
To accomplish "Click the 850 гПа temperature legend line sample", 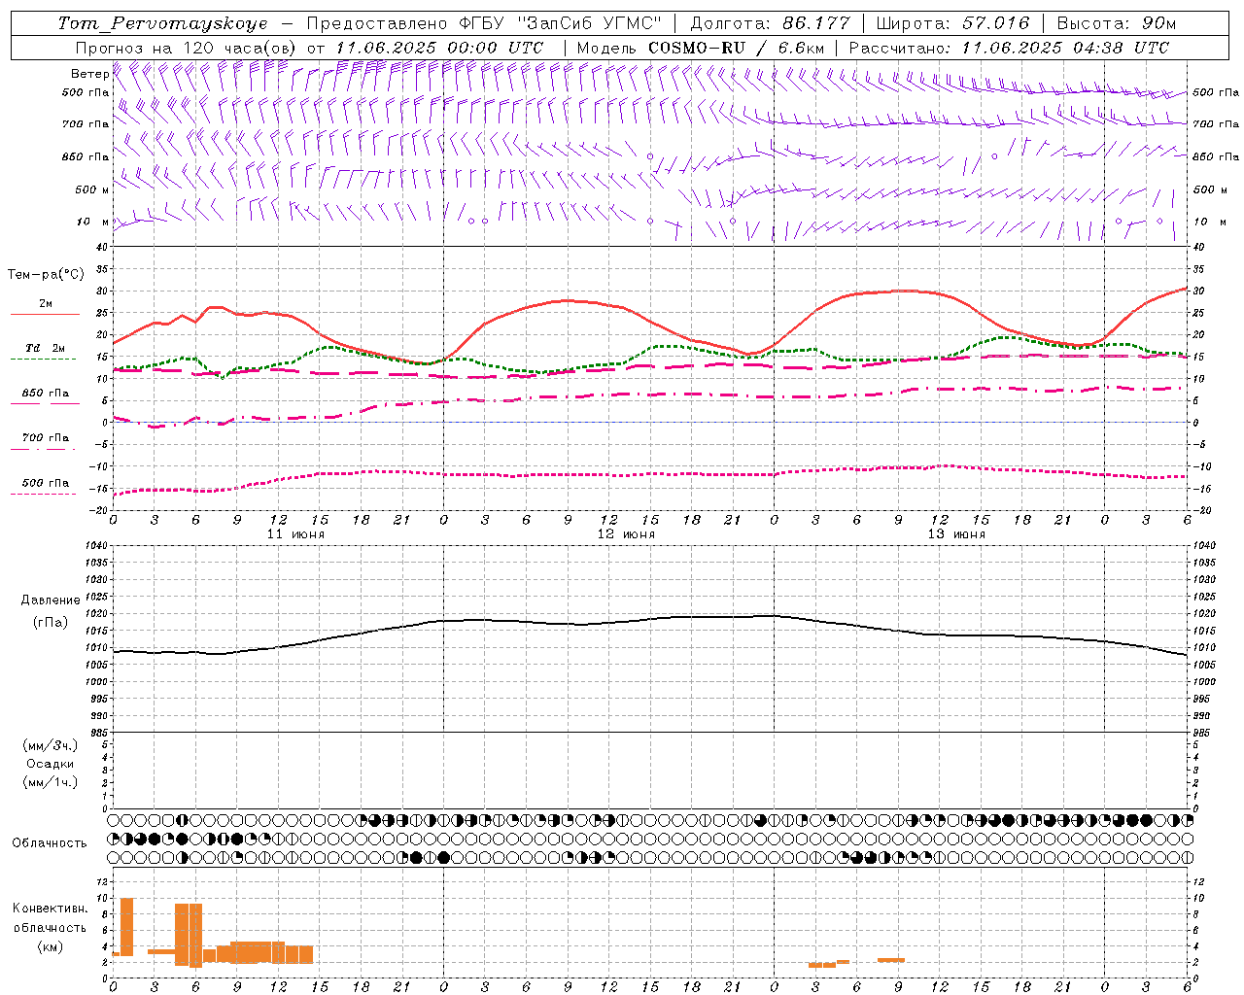I will [x=45, y=403].
